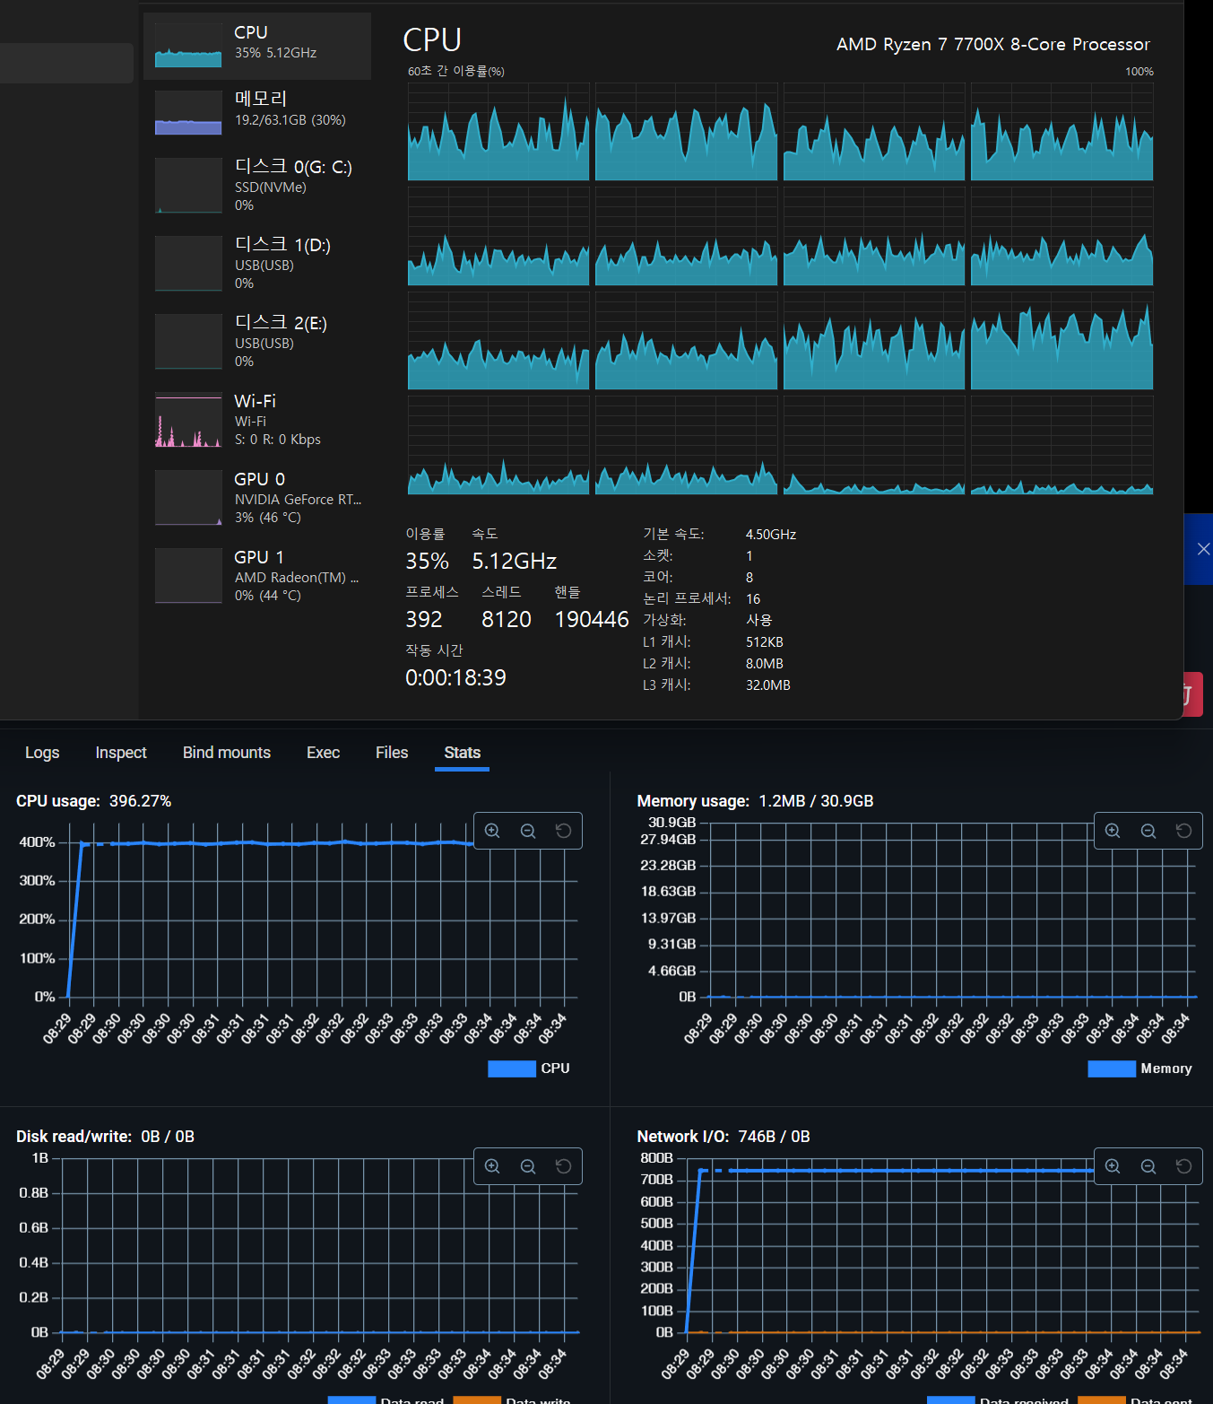This screenshot has height=1404, width=1213.
Task: Click the 5.12GHz speed value under 속도
Action: (x=515, y=562)
